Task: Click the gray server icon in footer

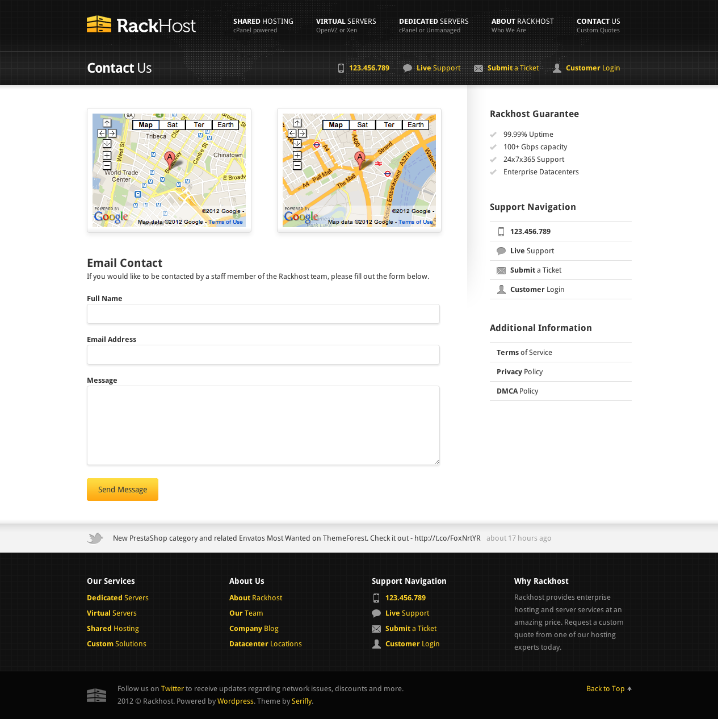Action: click(96, 695)
